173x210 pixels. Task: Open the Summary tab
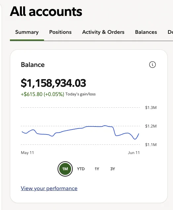coord(27,32)
